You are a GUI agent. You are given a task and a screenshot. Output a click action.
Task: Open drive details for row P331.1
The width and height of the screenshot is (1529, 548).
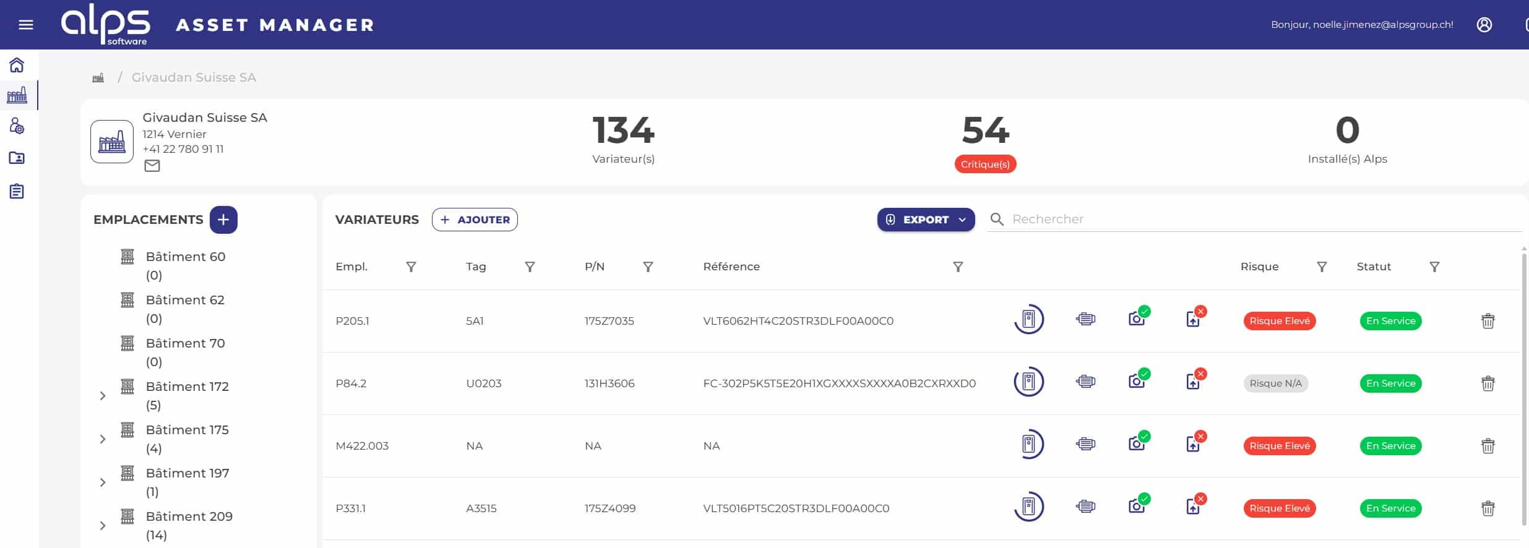1028,507
